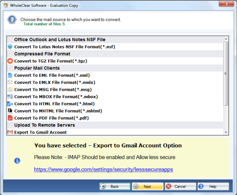The height and width of the screenshot is (195, 237).
Task: Click the blue info icon in note panel
Action: coord(17,161)
